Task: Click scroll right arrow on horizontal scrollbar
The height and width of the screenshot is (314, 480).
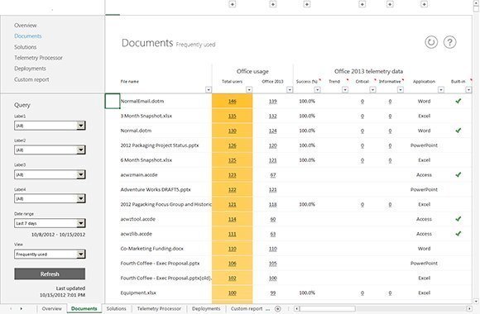Action: pyautogui.click(x=468, y=309)
